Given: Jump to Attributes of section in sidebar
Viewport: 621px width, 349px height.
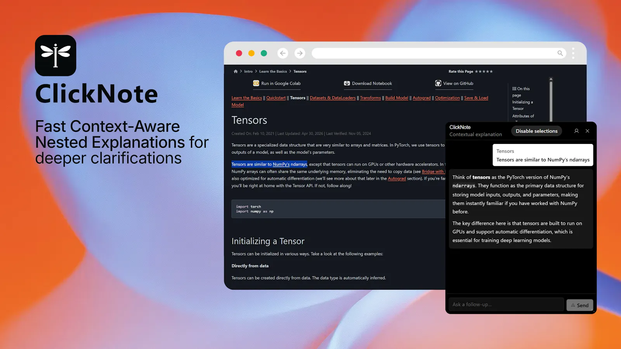Looking at the screenshot, I should (x=523, y=116).
